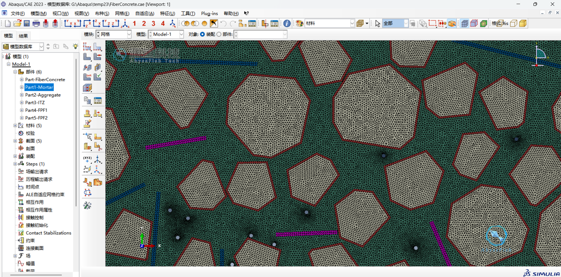Click the undo arrow
Viewport: 561px width, 277px height.
[223, 24]
